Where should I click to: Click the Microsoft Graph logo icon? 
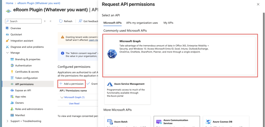point(112,53)
